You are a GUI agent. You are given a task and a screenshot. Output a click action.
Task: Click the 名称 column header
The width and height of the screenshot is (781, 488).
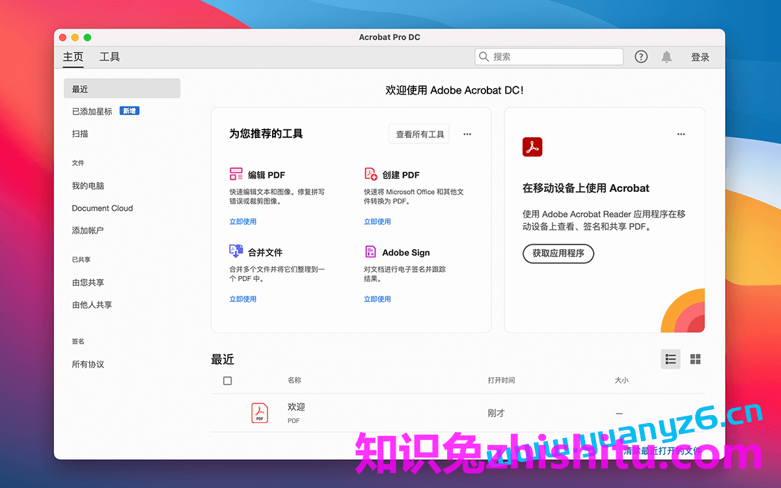294,380
